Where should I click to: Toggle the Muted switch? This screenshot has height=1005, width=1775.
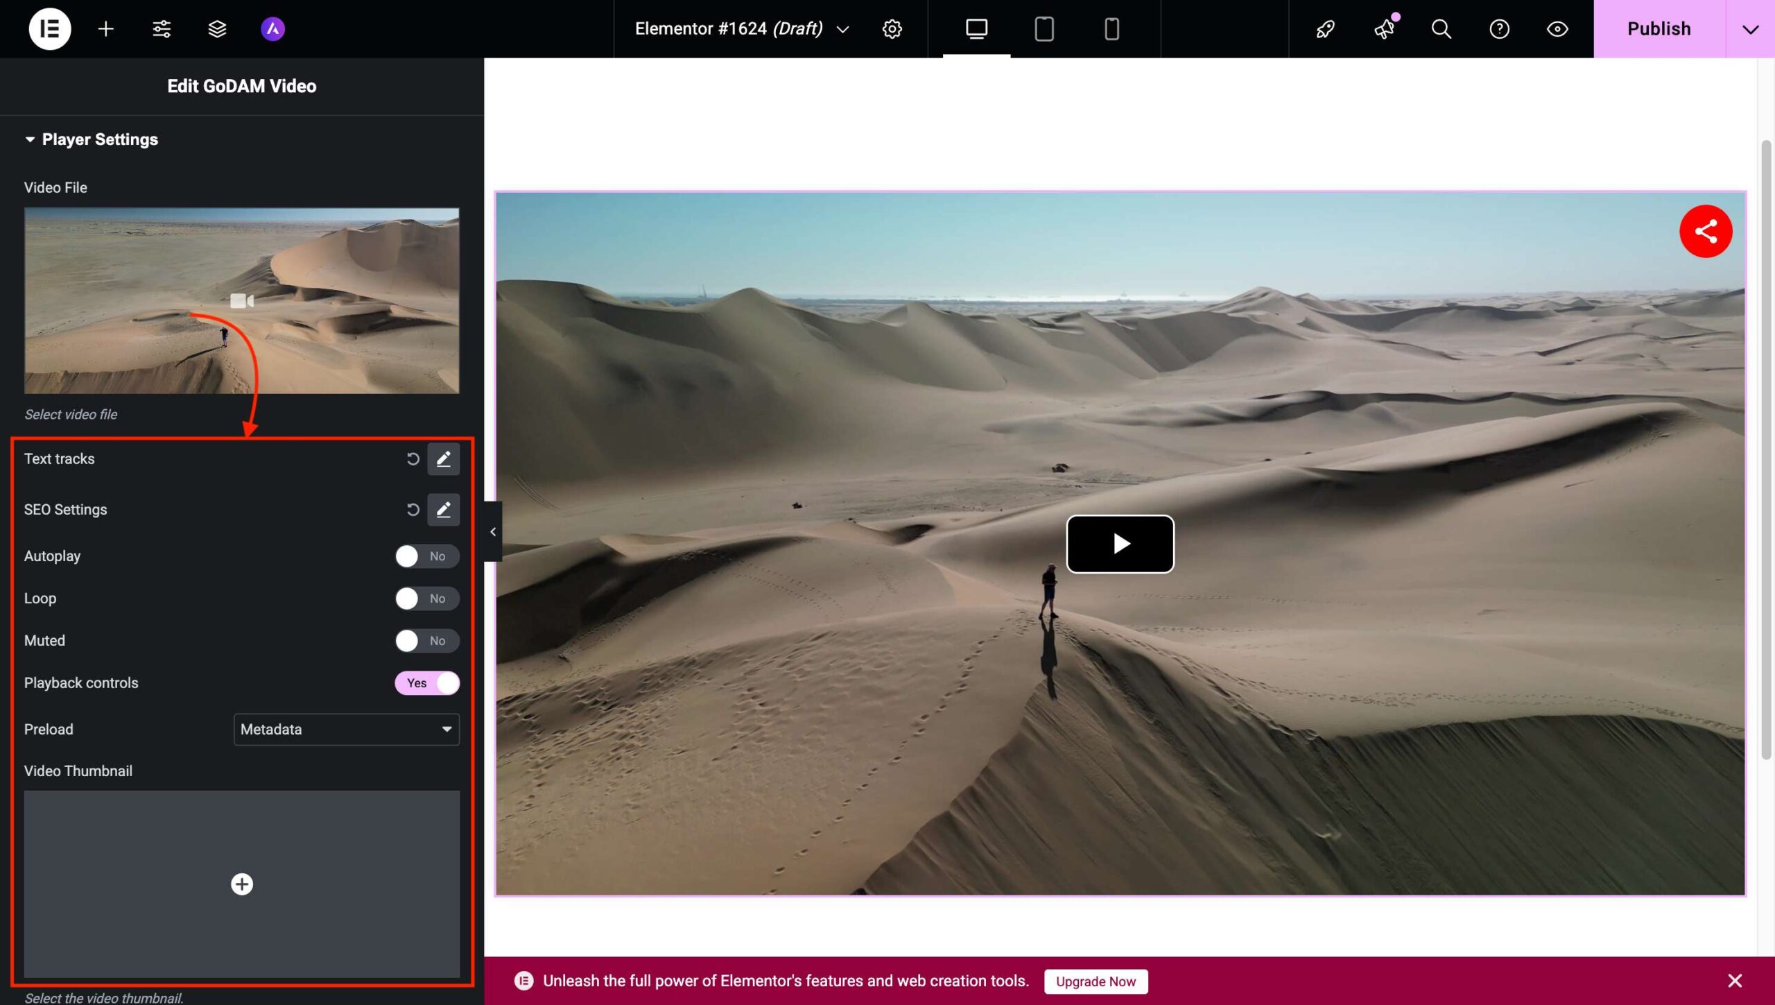click(426, 641)
